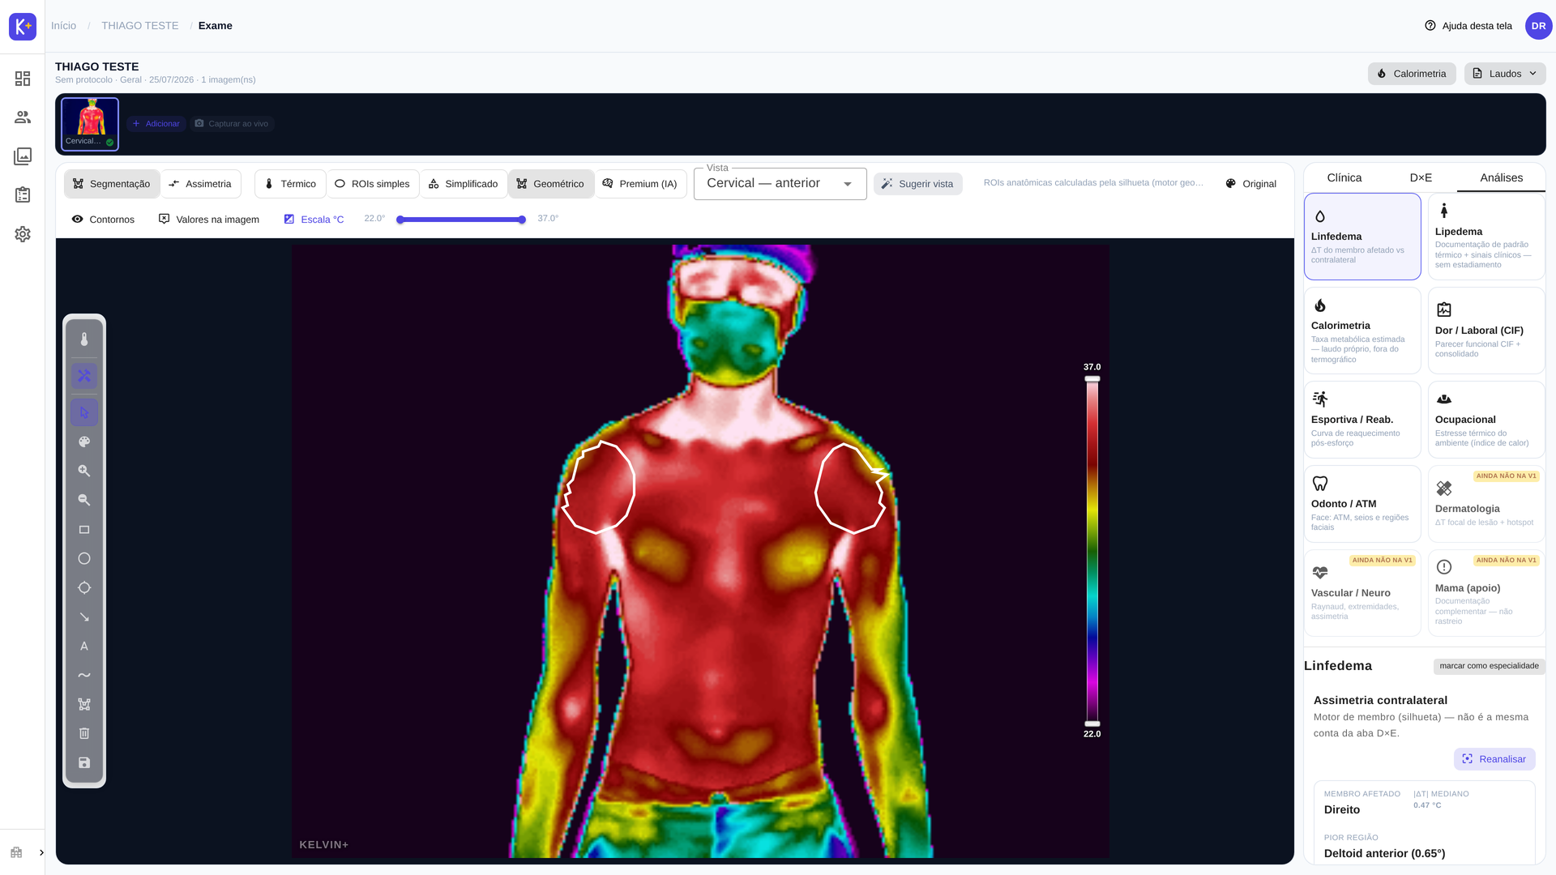Open the image gallery icon in sidebar
This screenshot has width=1556, height=875.
click(x=23, y=156)
